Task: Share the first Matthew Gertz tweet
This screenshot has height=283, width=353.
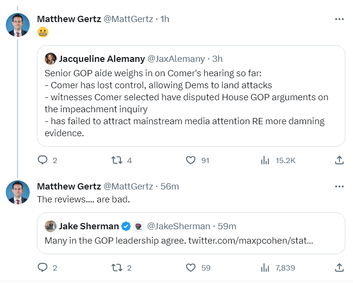Action: click(339, 160)
